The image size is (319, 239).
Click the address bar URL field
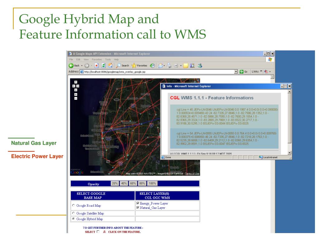click(159, 72)
